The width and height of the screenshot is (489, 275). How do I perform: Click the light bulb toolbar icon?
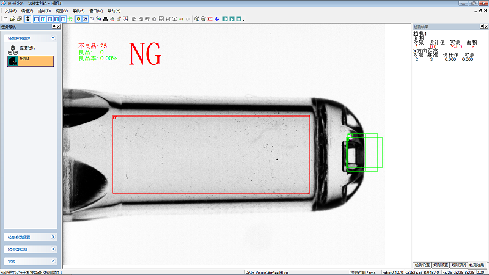tap(78, 20)
